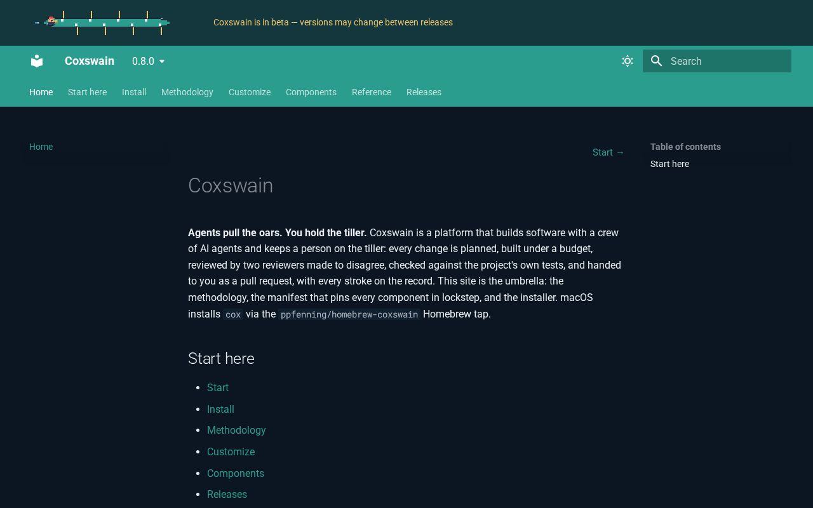
Task: Focus the Search input field
Action: coord(717,61)
